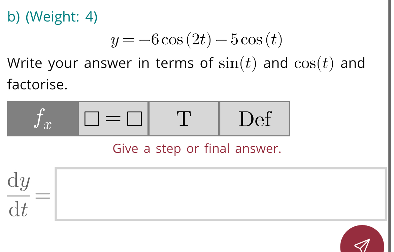Switch input to text using the T icon
Viewport: 394px width, 252px height.
pos(183,119)
